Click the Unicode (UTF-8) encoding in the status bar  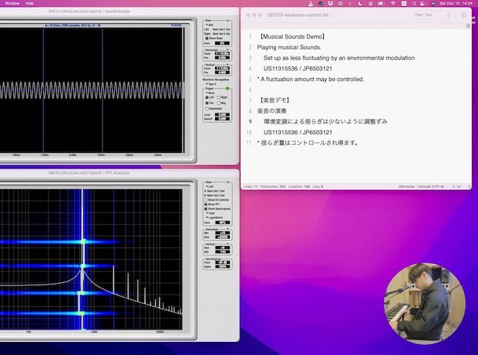pyautogui.click(x=431, y=187)
